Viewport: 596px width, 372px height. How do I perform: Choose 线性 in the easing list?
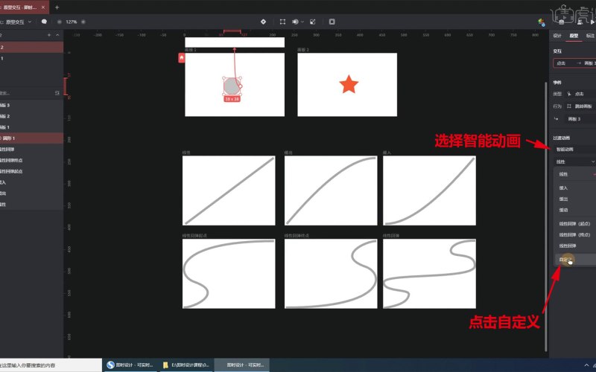[575, 174]
